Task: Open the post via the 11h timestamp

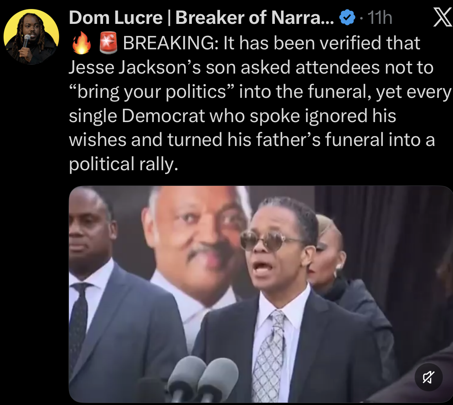Action: [380, 18]
